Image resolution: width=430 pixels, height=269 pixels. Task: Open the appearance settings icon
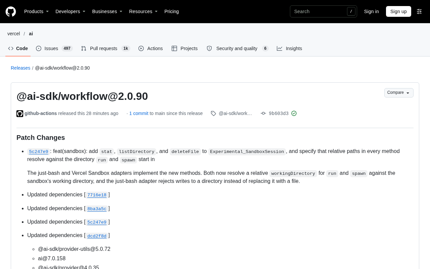click(419, 11)
